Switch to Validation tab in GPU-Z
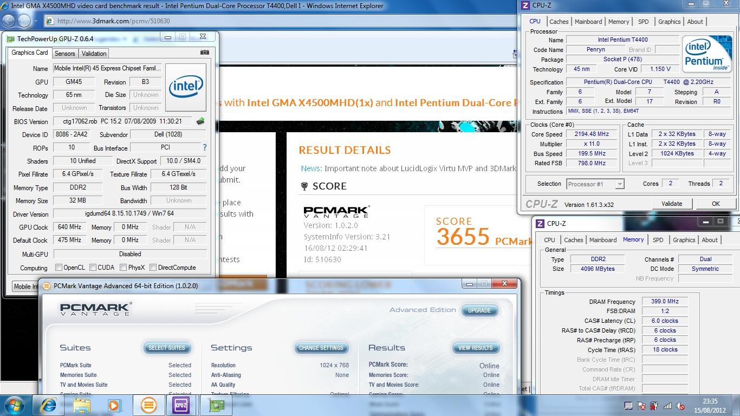740x416 pixels. pos(94,53)
